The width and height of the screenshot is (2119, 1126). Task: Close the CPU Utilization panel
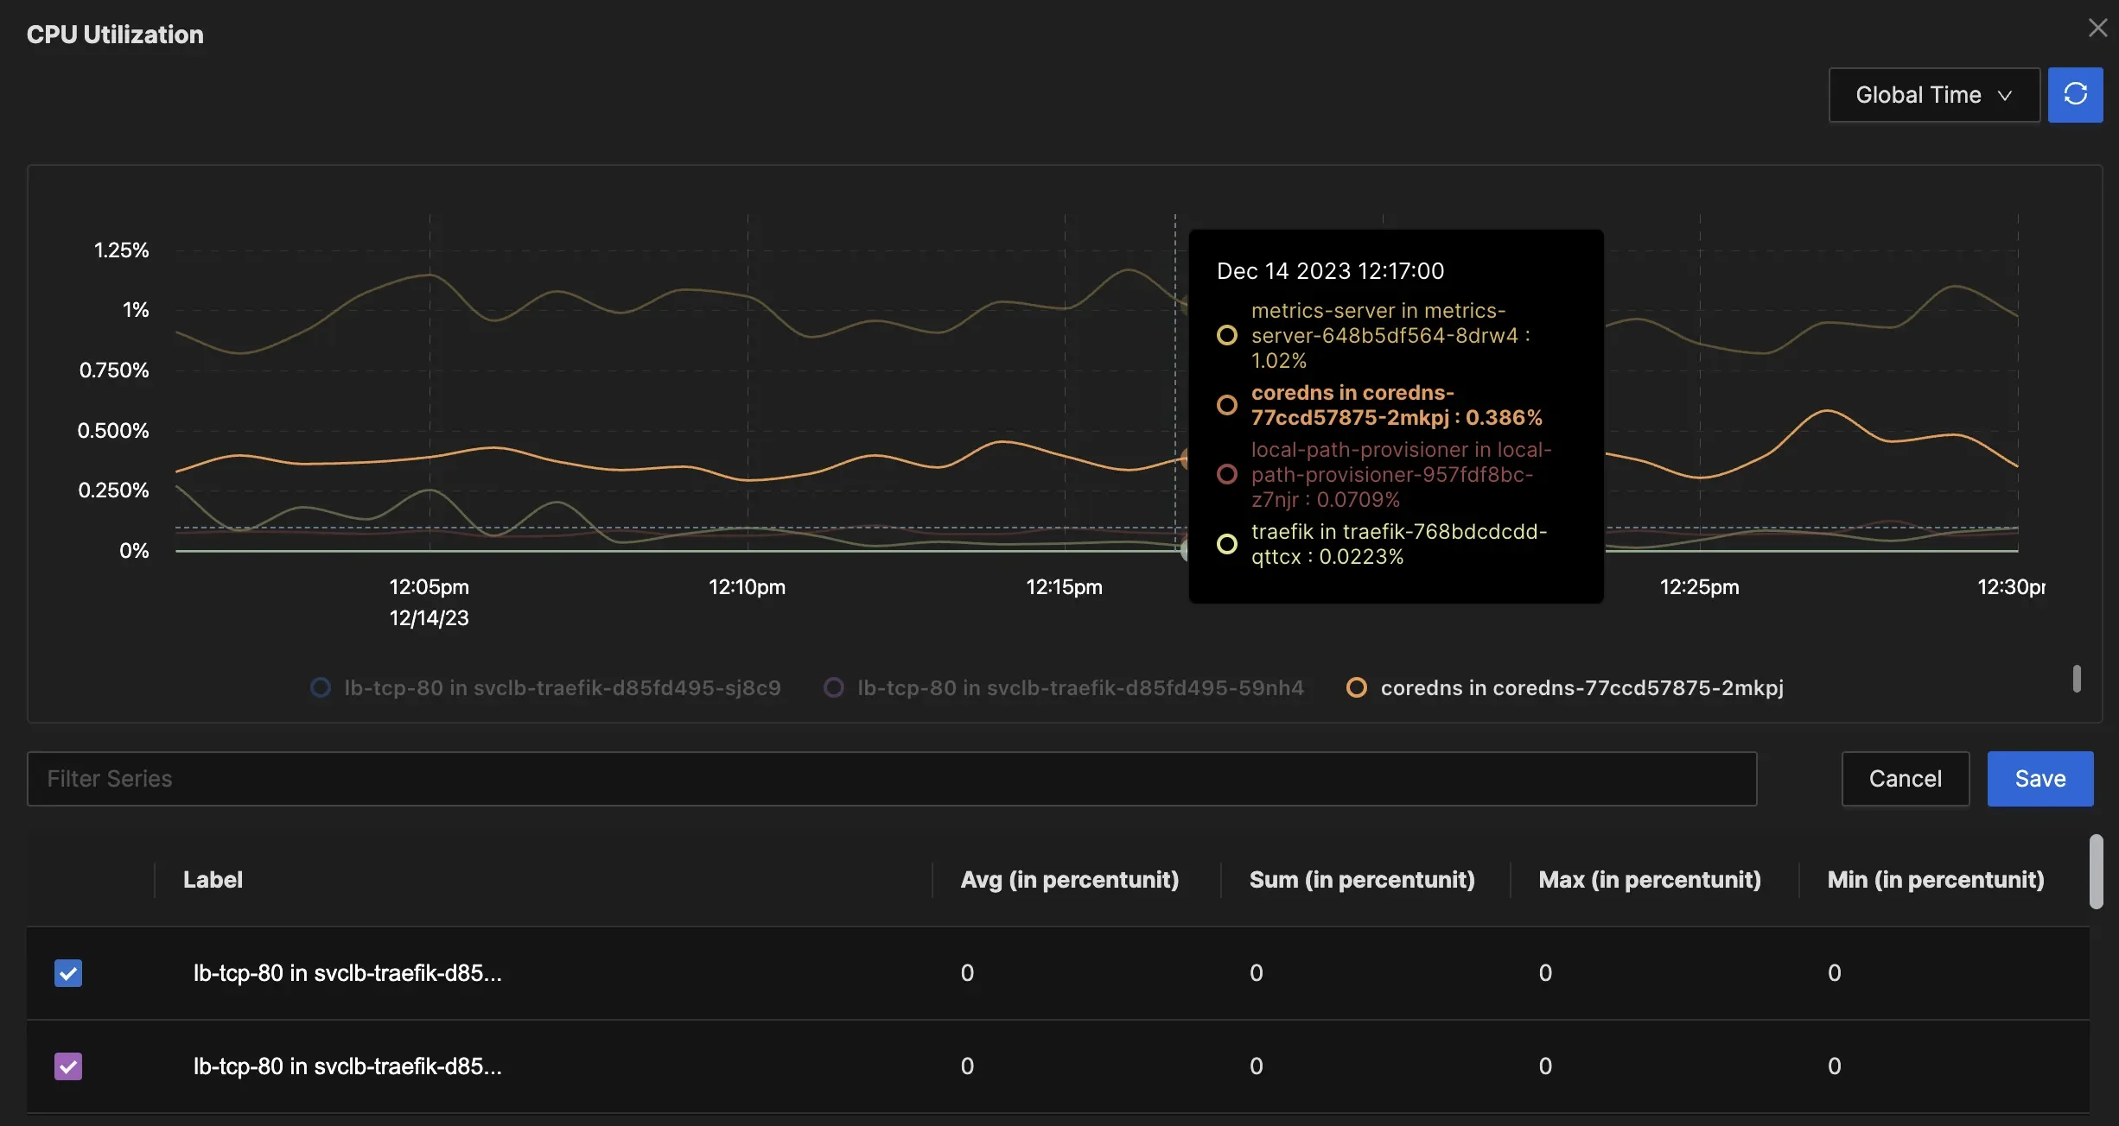(2097, 28)
